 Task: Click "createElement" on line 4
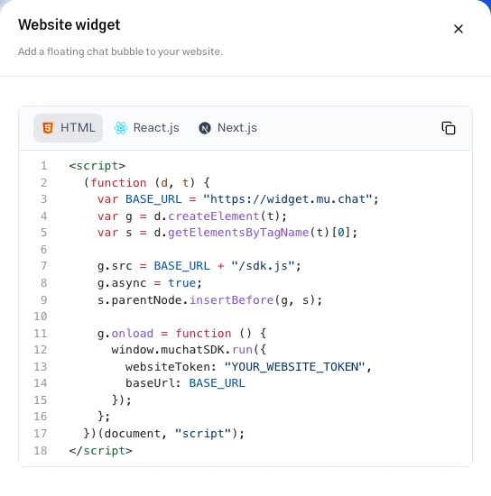point(214,216)
